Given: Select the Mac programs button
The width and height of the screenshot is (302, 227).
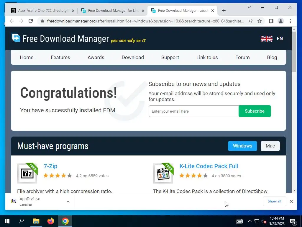Looking at the screenshot, I should click(x=270, y=146).
